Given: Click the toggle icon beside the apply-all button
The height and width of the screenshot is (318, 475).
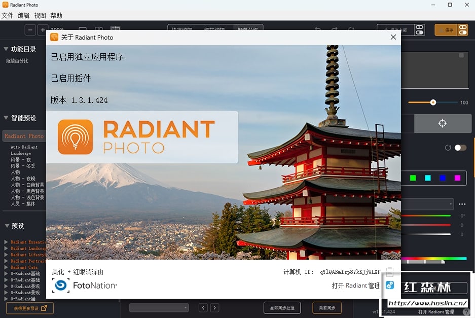Looking at the screenshot, I should click(419, 30).
